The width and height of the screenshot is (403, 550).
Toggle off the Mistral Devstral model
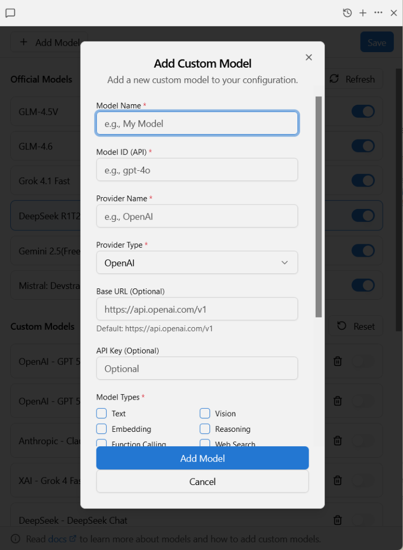pyautogui.click(x=363, y=285)
